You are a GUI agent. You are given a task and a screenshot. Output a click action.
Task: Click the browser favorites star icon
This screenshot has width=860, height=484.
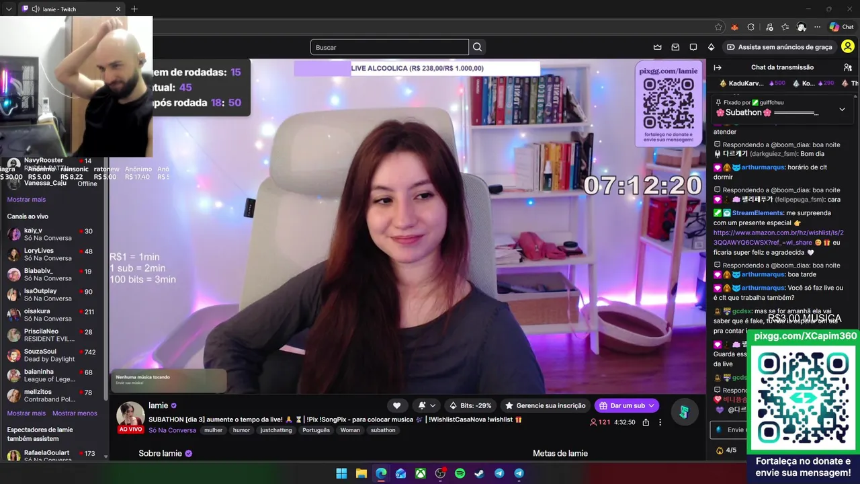tap(718, 27)
